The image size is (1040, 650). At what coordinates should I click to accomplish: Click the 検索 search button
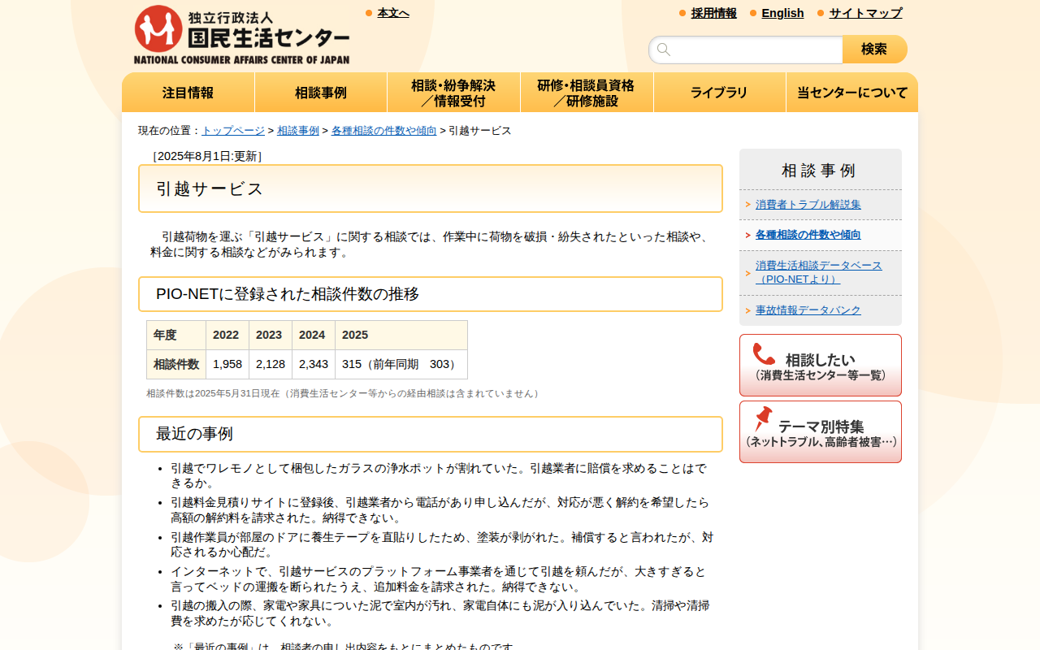tap(874, 50)
